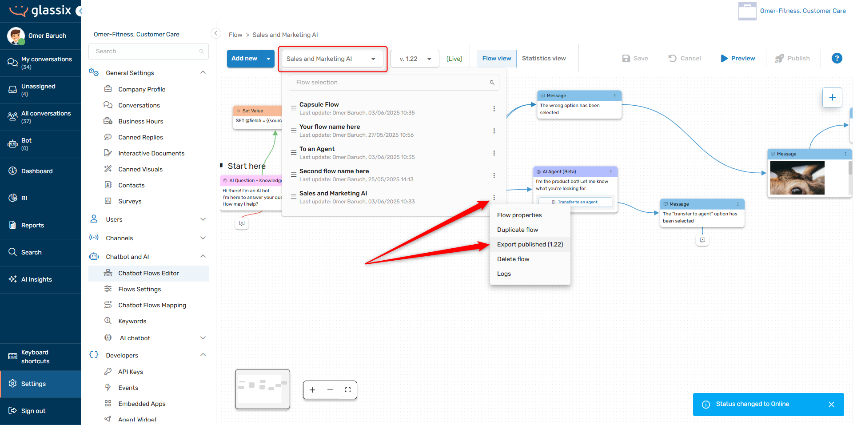The width and height of the screenshot is (853, 425).
Task: Click the Preview button
Action: pyautogui.click(x=737, y=58)
